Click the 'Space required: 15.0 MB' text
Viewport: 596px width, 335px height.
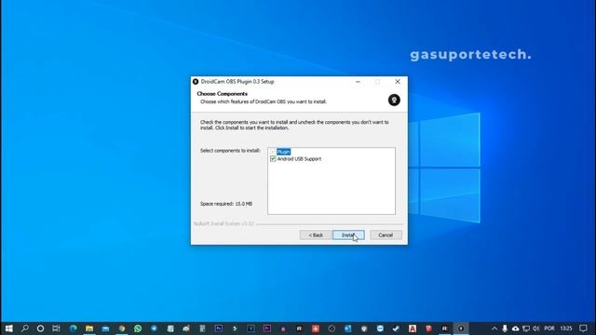226,204
